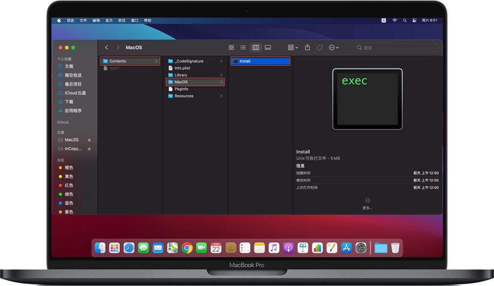Screen dimensions: 494x286
Task: Click the tag icon in the toolbar
Action: (319, 47)
